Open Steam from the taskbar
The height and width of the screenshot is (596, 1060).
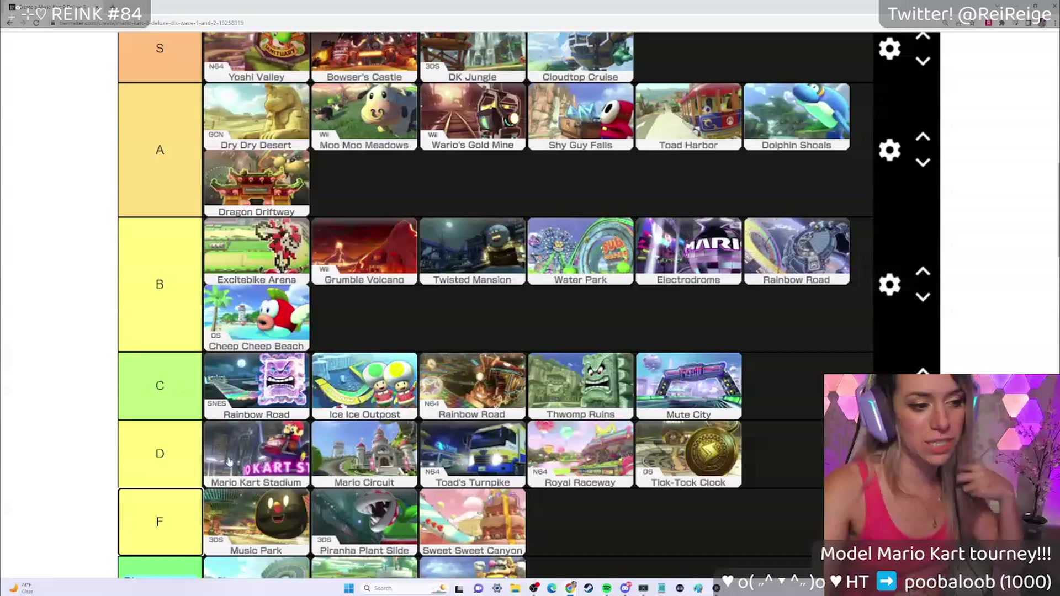coord(589,588)
